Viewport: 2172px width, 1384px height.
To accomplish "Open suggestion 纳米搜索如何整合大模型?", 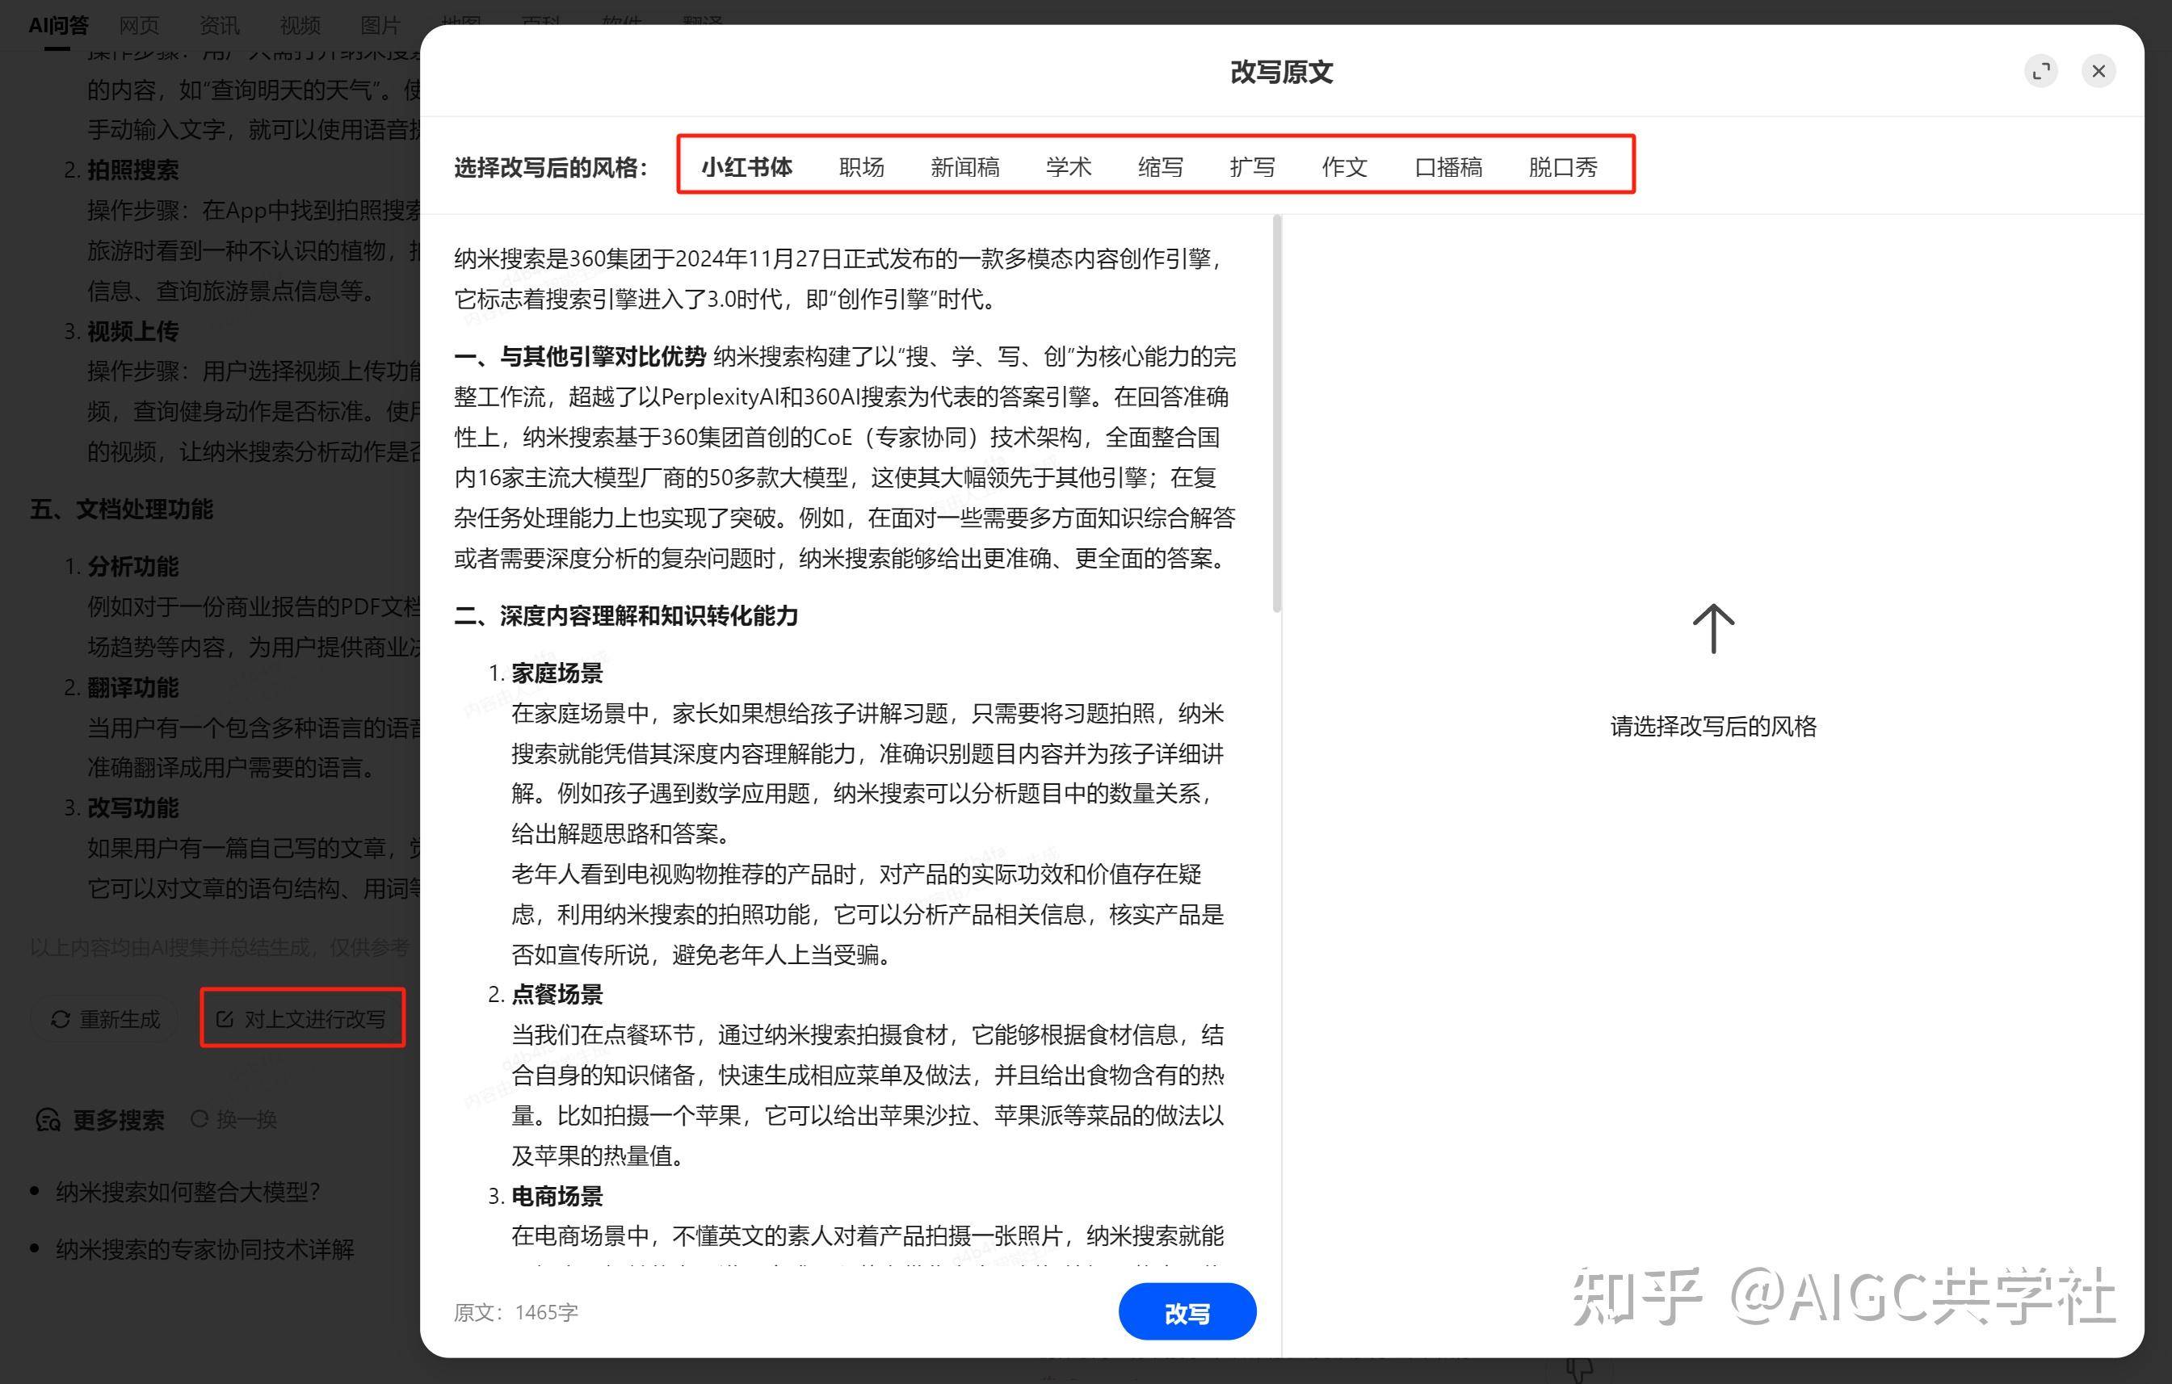I will 187,1192.
